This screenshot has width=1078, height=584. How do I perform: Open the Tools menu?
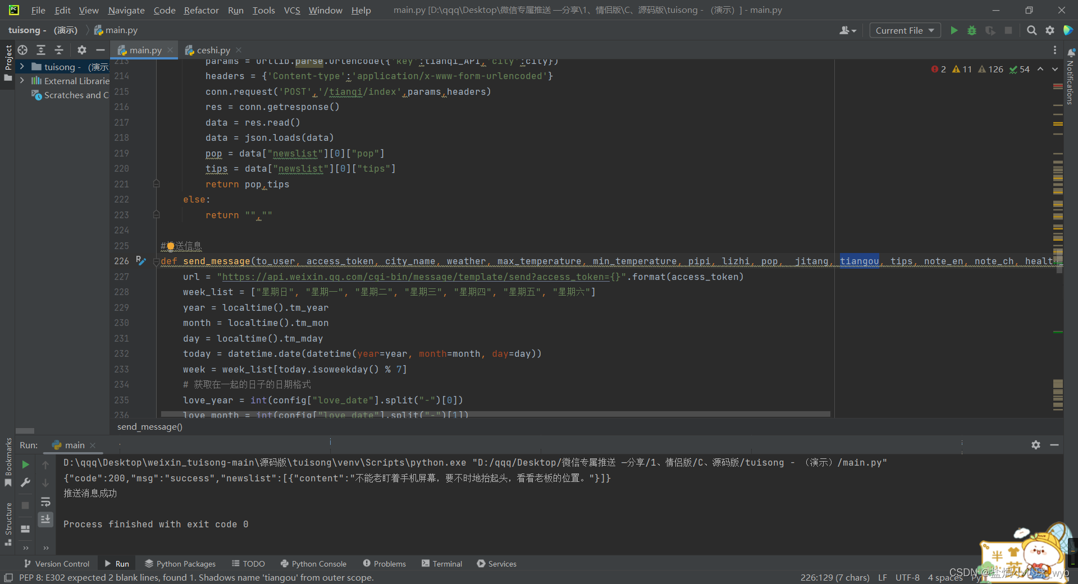click(263, 10)
